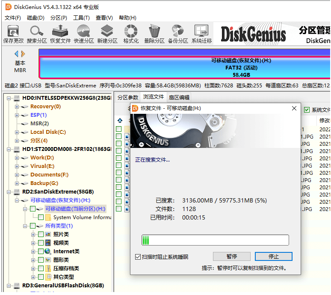Launch the 恢复文件 file recovery tool

point(60,34)
